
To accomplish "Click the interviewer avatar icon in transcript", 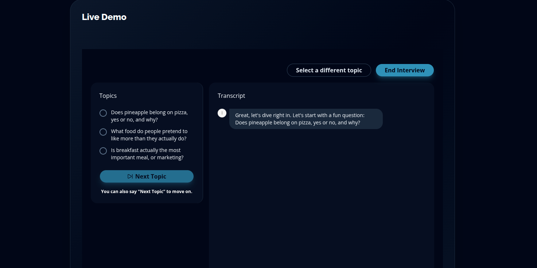I will pyautogui.click(x=222, y=113).
